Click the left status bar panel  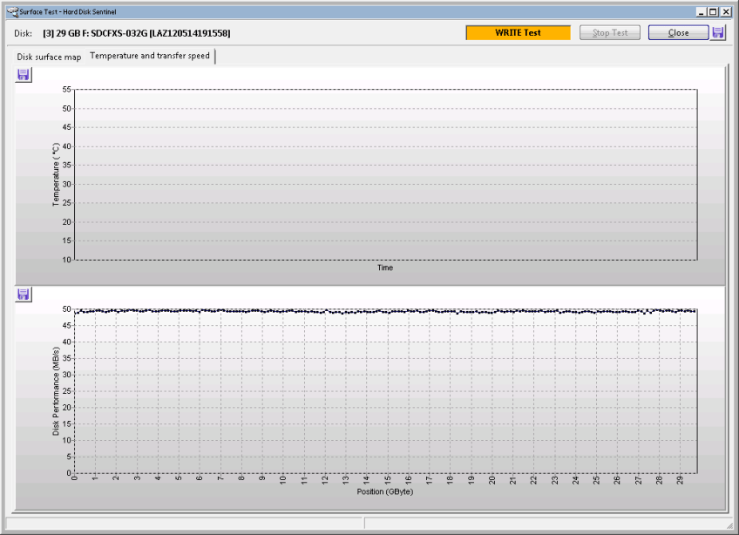[x=183, y=523]
